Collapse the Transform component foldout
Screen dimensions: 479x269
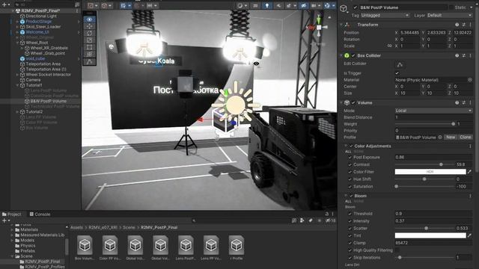click(x=341, y=25)
